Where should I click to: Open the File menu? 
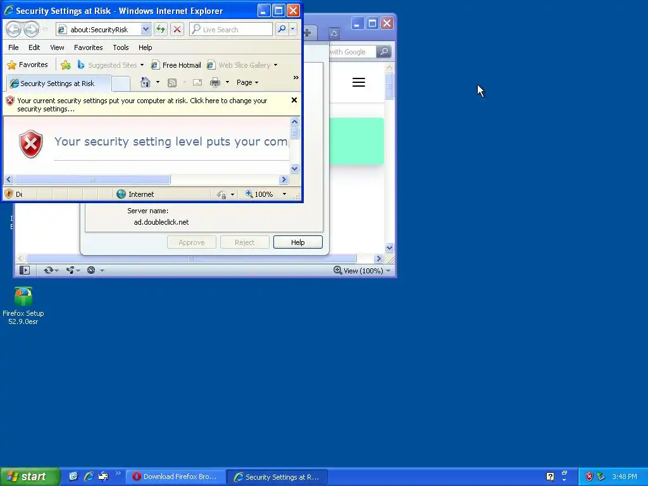pyautogui.click(x=13, y=47)
